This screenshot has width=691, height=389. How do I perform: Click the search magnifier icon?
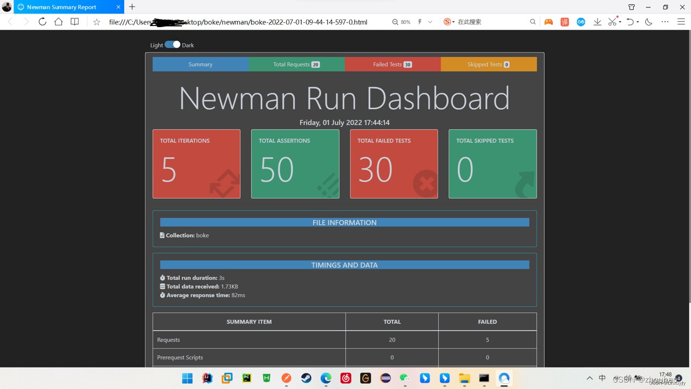click(533, 22)
